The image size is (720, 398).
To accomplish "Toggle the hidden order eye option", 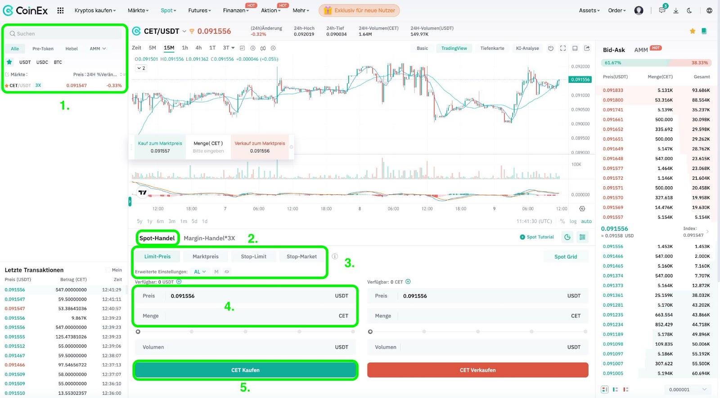I will (227, 272).
